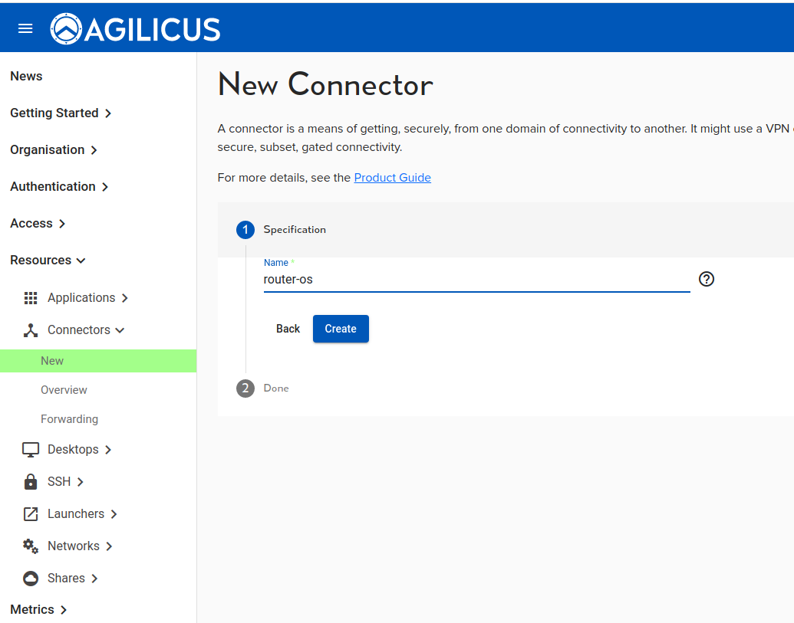Open the News menu item
This screenshot has height=623, width=794.
click(x=26, y=77)
